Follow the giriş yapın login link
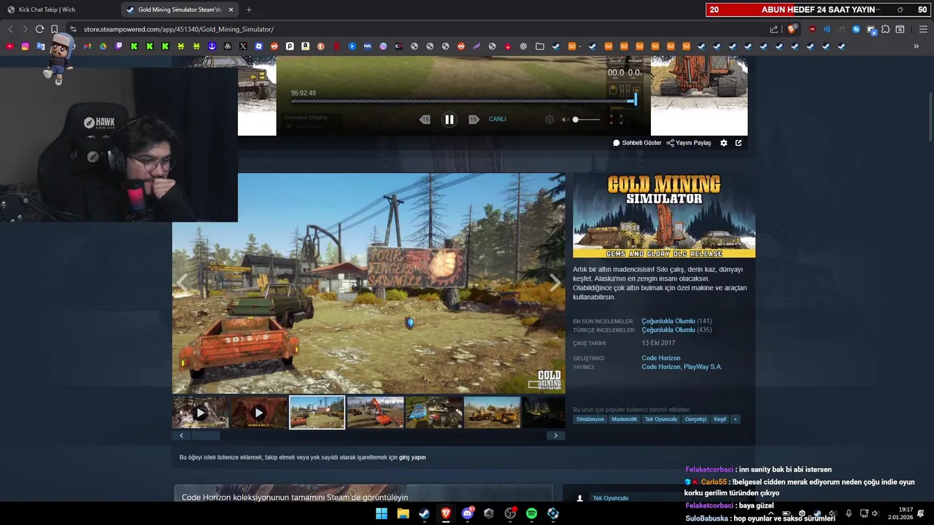This screenshot has height=525, width=934. (x=412, y=458)
